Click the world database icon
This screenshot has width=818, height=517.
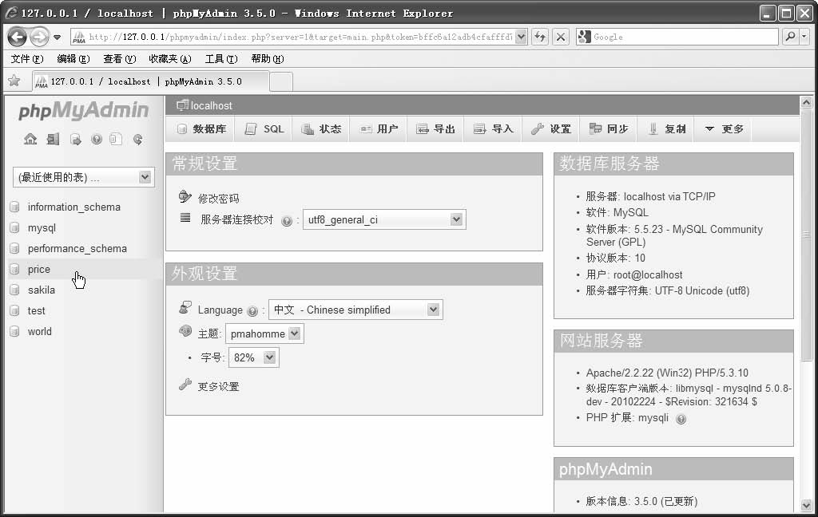(14, 331)
